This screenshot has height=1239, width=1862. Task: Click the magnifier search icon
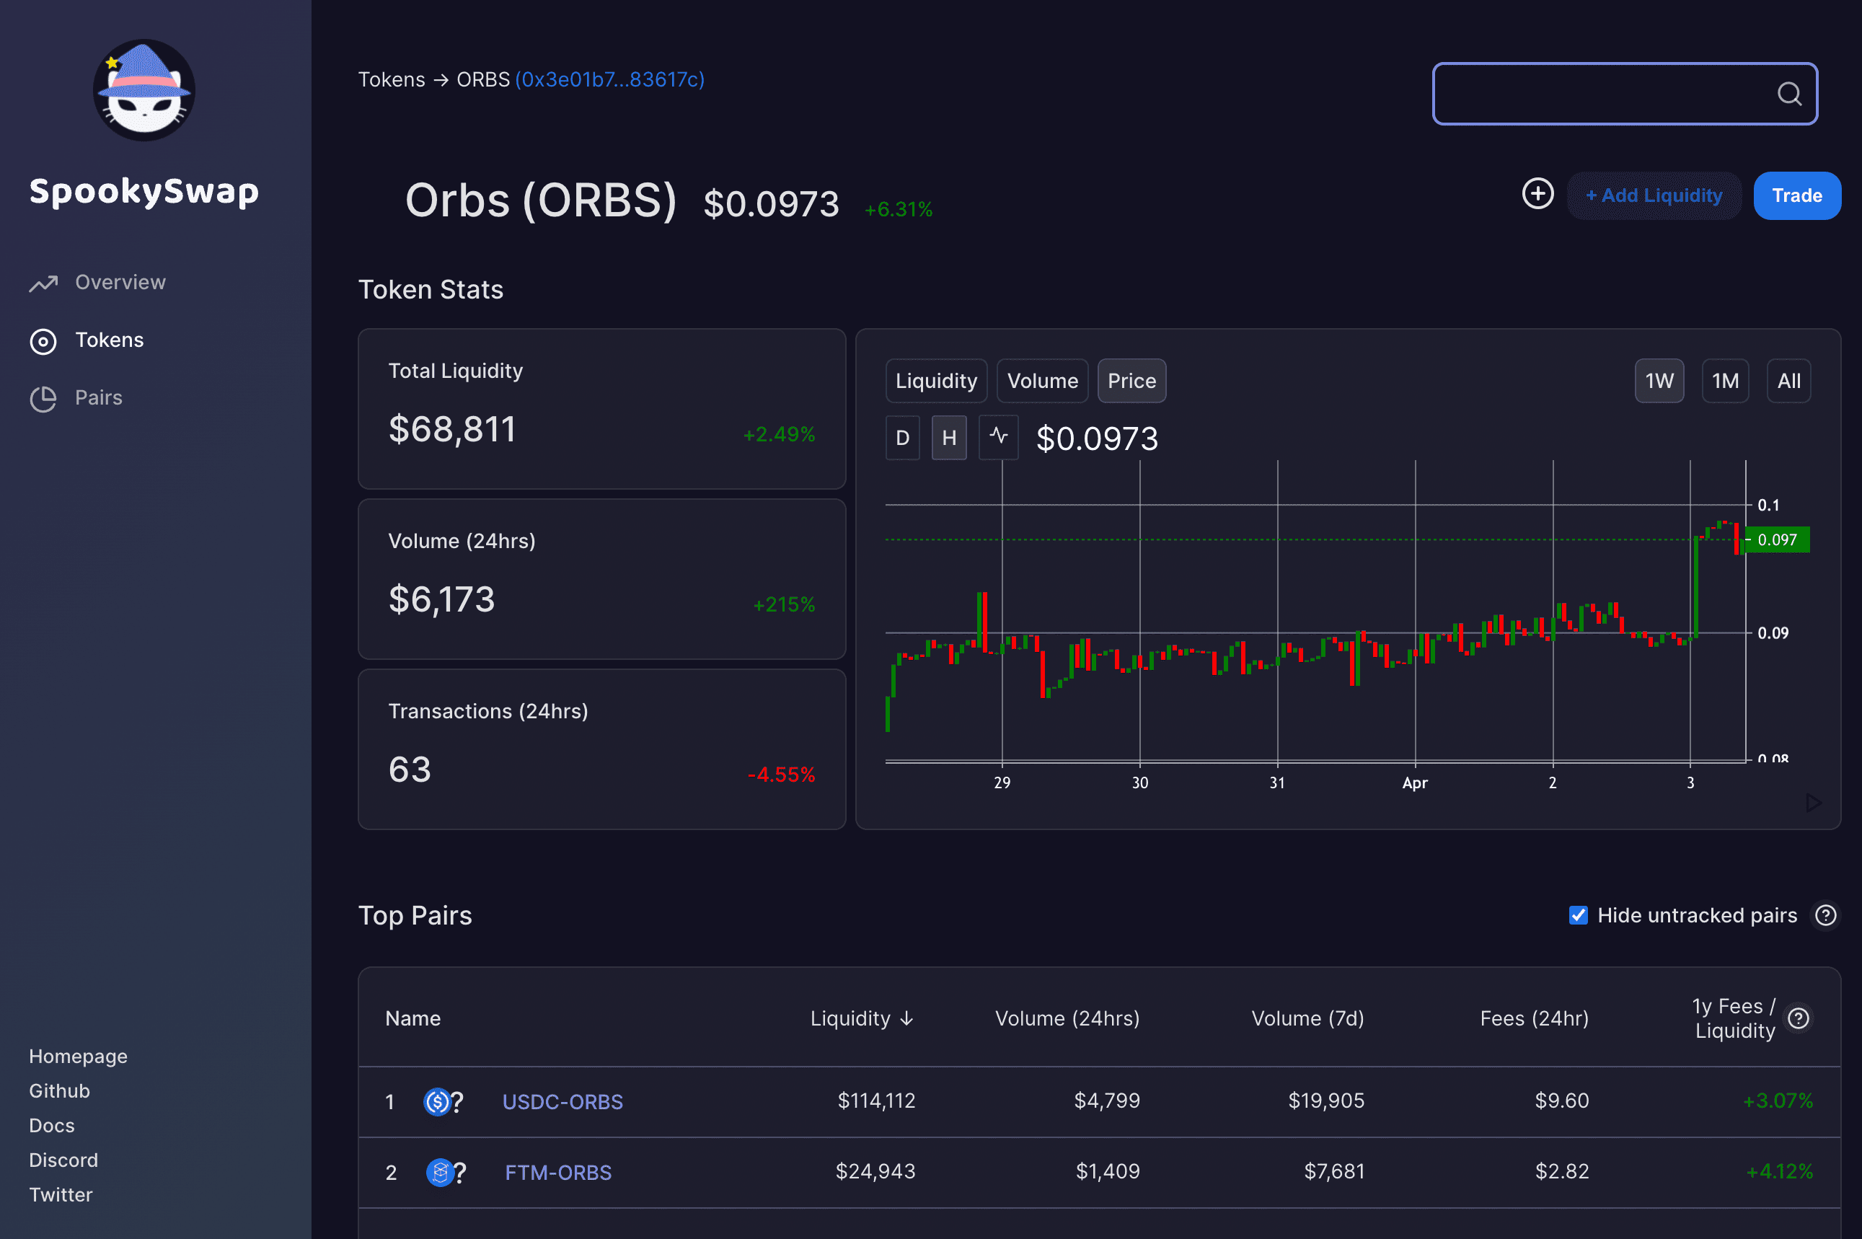(1789, 94)
